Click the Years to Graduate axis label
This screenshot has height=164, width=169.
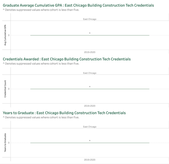point(5,142)
